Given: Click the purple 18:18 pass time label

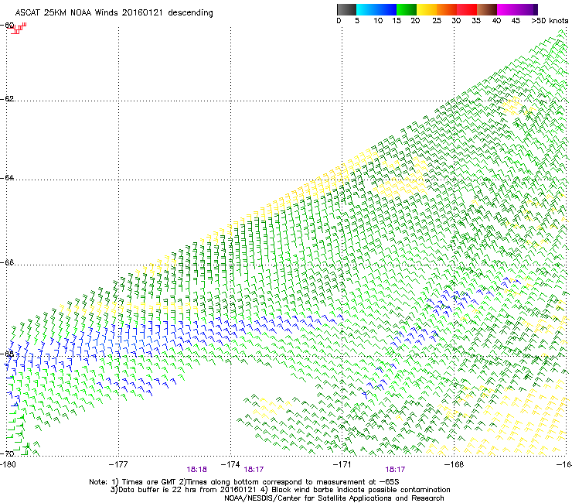Looking at the screenshot, I should click(x=197, y=470).
